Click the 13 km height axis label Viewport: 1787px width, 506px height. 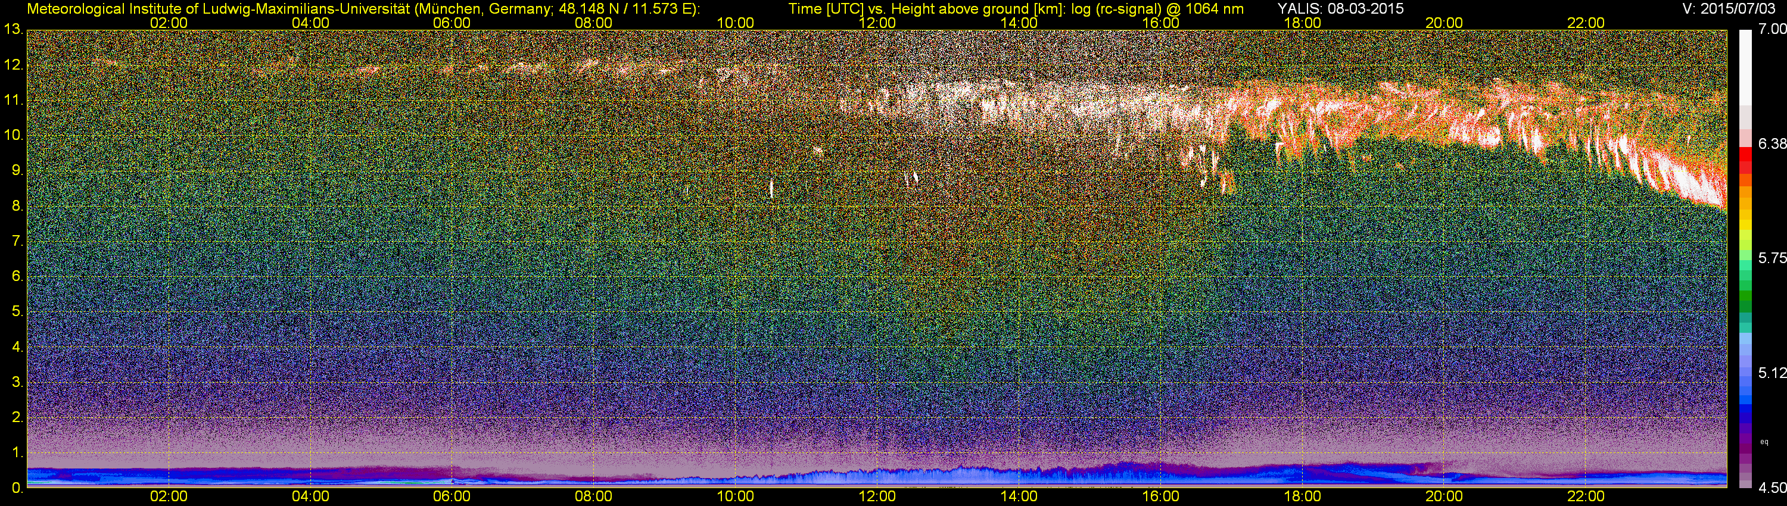coord(13,29)
